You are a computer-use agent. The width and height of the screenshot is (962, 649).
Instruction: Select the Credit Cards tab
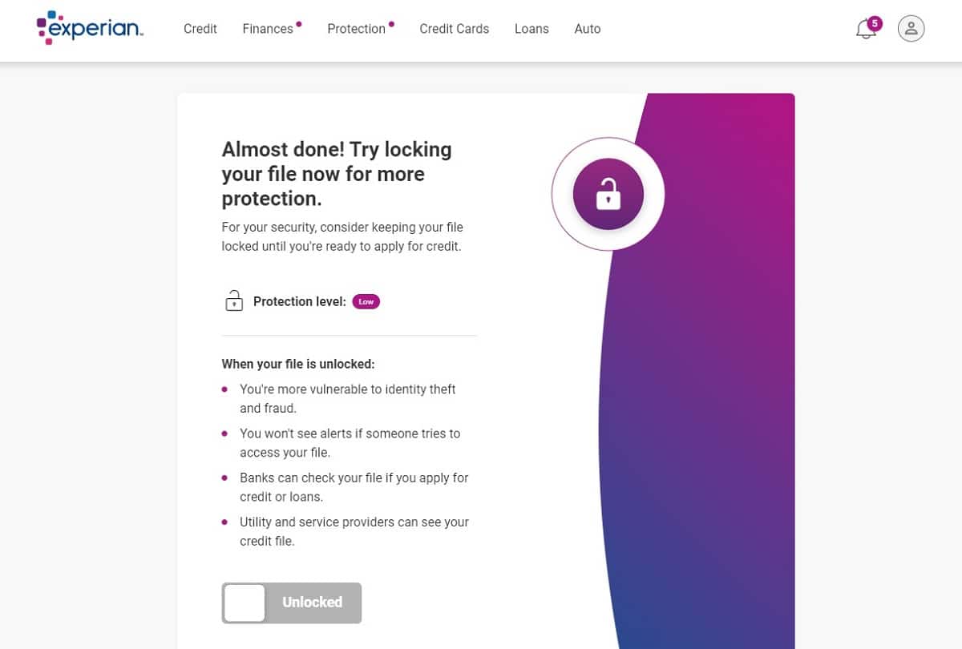tap(454, 29)
